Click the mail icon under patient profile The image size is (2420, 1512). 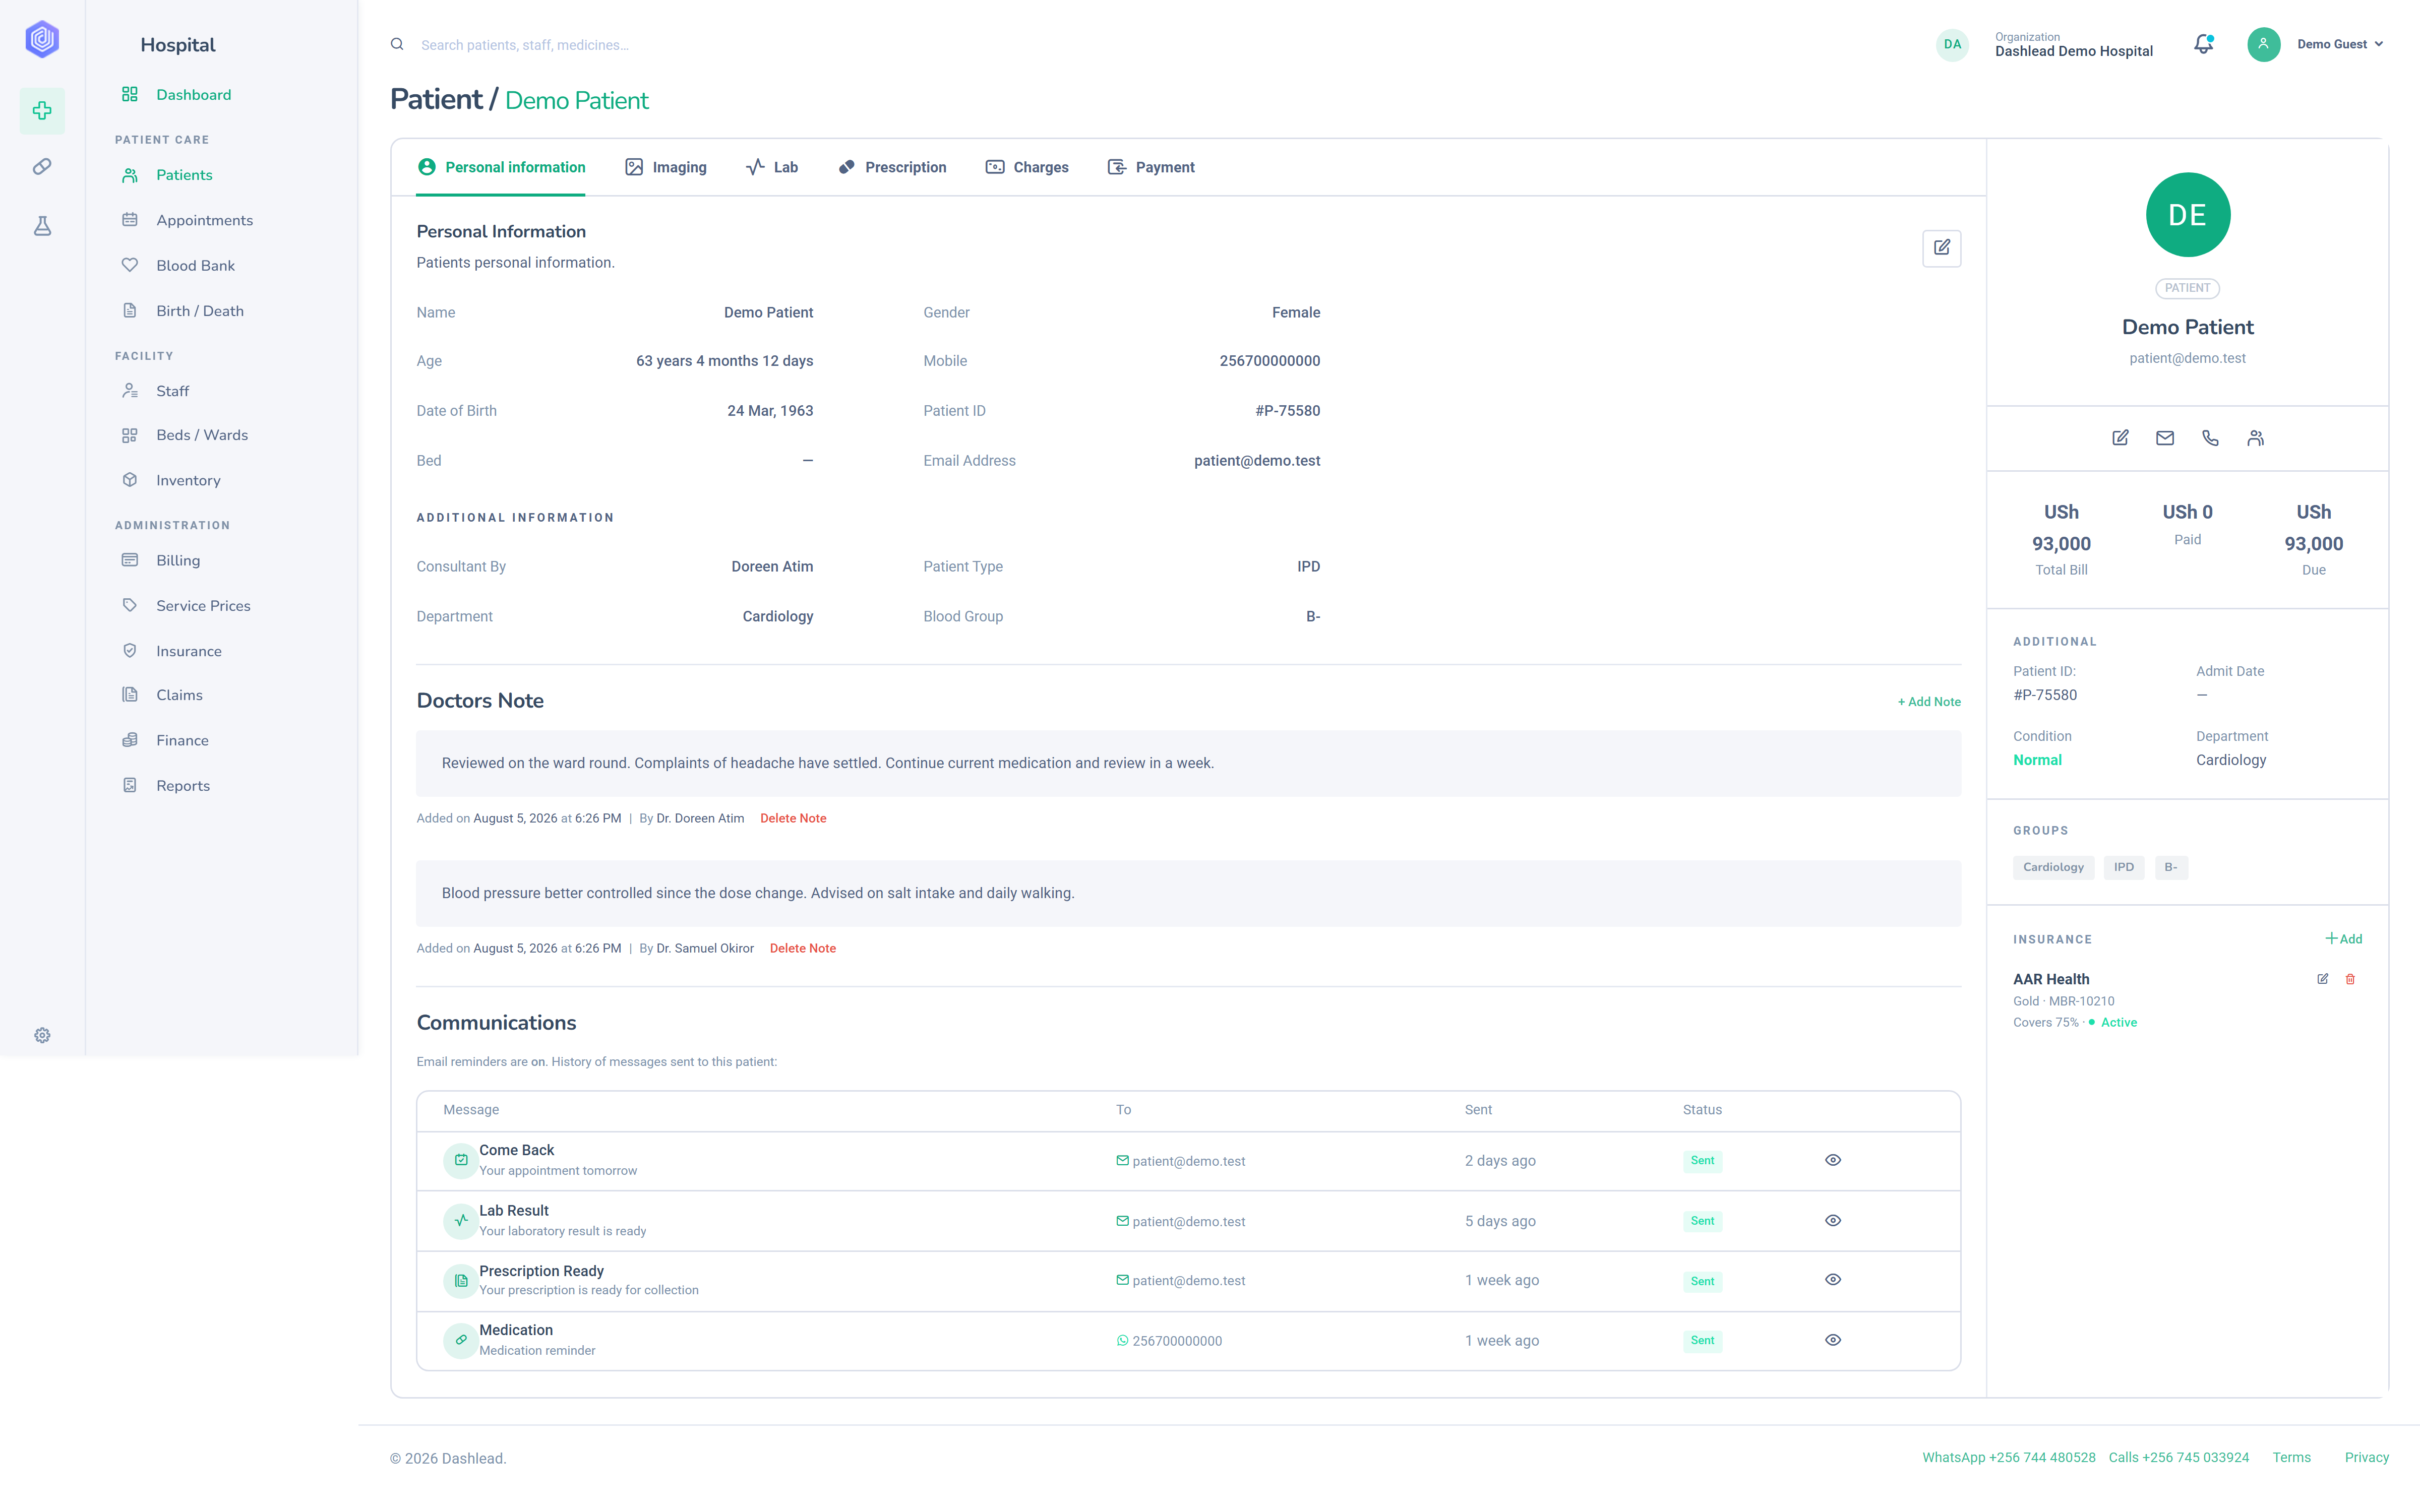tap(2165, 438)
